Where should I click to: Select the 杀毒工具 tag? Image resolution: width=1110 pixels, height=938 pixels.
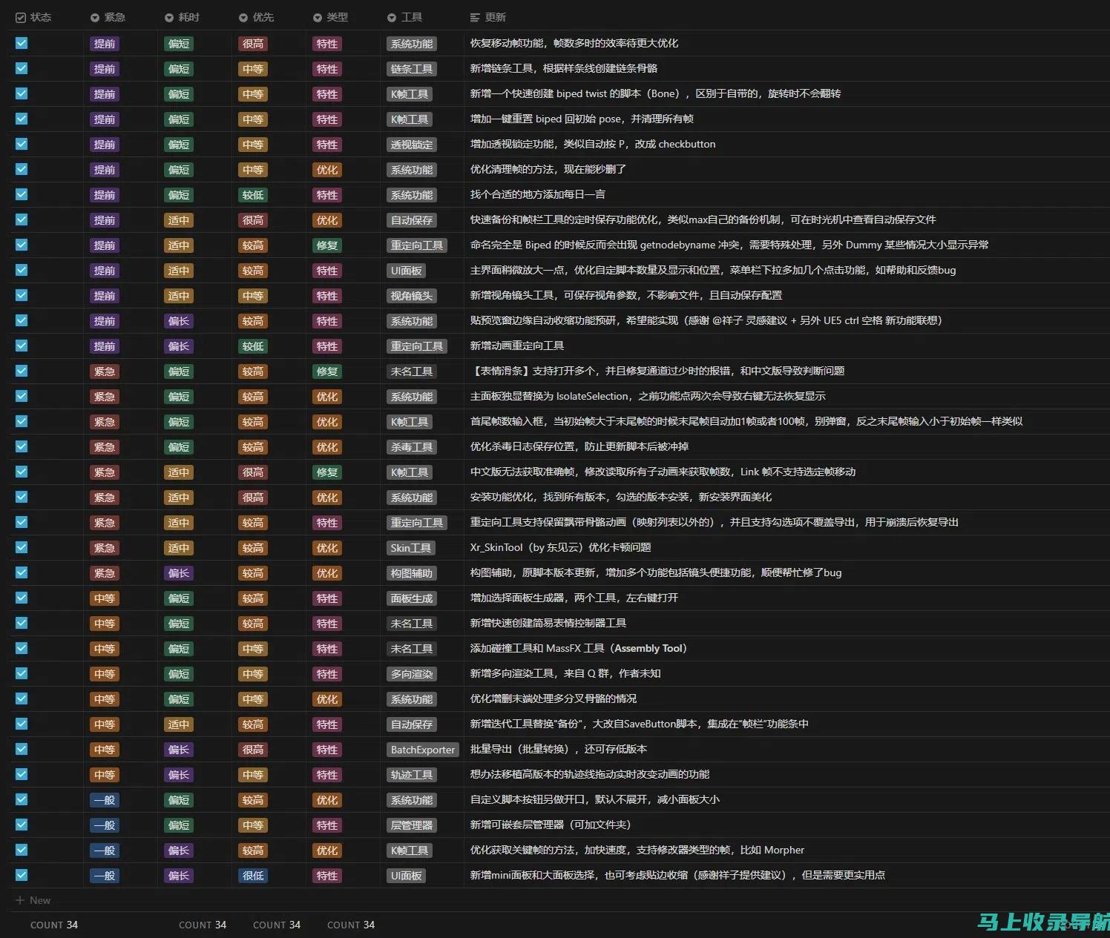(x=412, y=447)
